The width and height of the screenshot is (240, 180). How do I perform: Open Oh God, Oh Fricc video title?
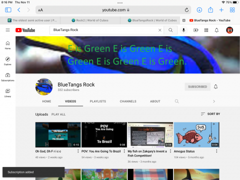coord(48,151)
